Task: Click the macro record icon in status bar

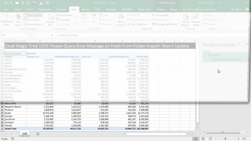Action: pos(13,139)
